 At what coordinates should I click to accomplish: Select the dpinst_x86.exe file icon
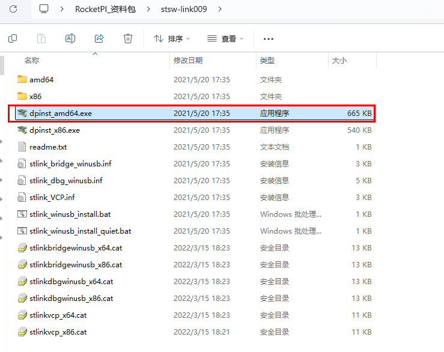click(22, 130)
